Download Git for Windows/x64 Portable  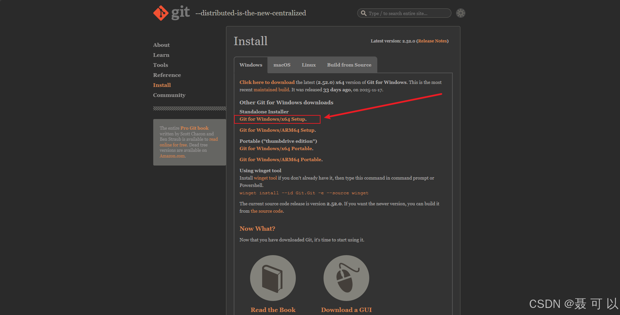click(276, 148)
